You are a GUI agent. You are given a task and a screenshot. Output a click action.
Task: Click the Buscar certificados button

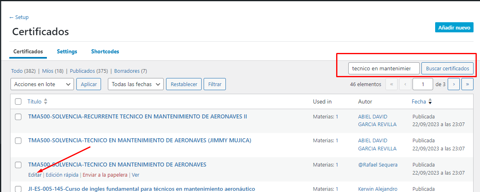448,69
